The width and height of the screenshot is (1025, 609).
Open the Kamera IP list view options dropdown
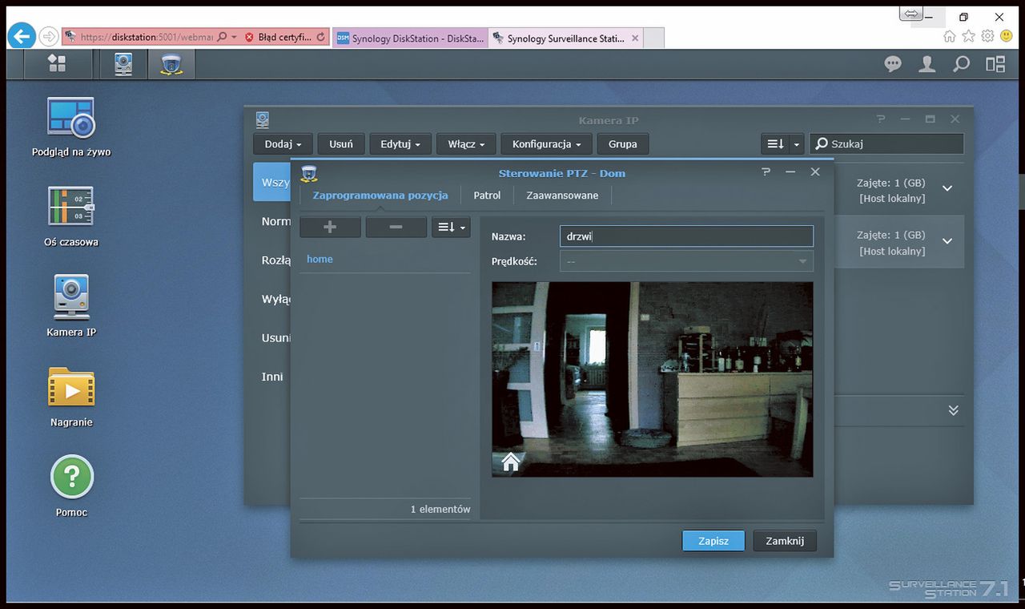point(782,144)
